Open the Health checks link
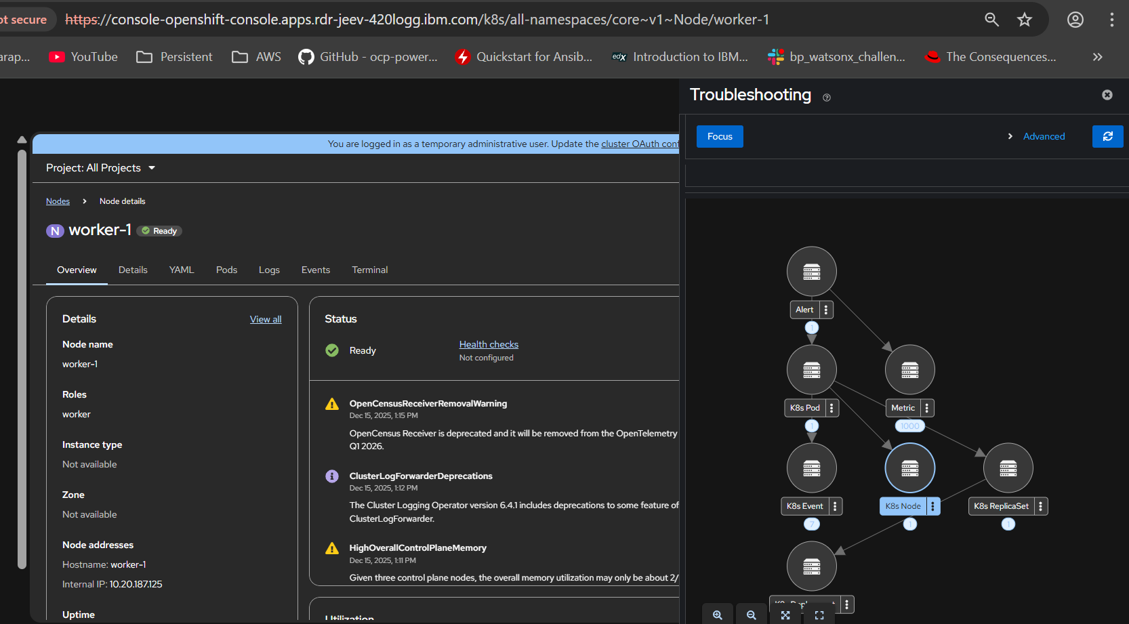The image size is (1129, 624). click(x=489, y=344)
